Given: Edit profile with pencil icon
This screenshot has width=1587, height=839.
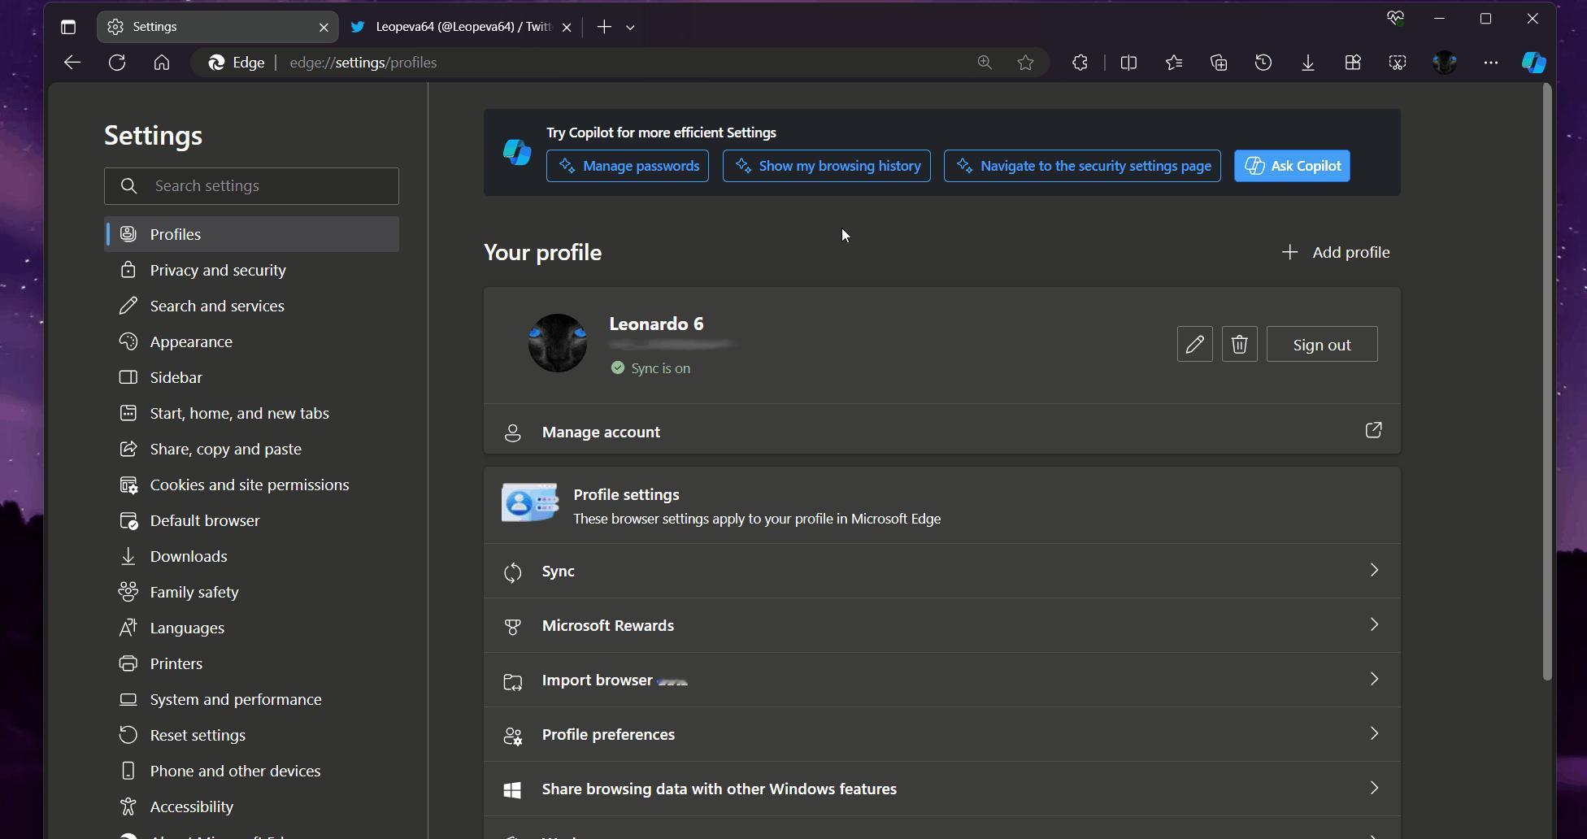Looking at the screenshot, I should [1195, 344].
